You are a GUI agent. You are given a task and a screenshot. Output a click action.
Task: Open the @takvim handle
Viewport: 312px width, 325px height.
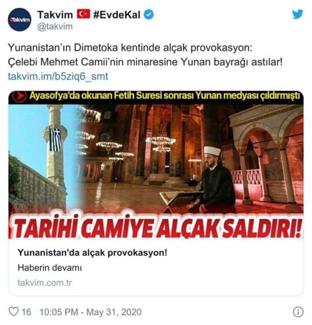(55, 26)
